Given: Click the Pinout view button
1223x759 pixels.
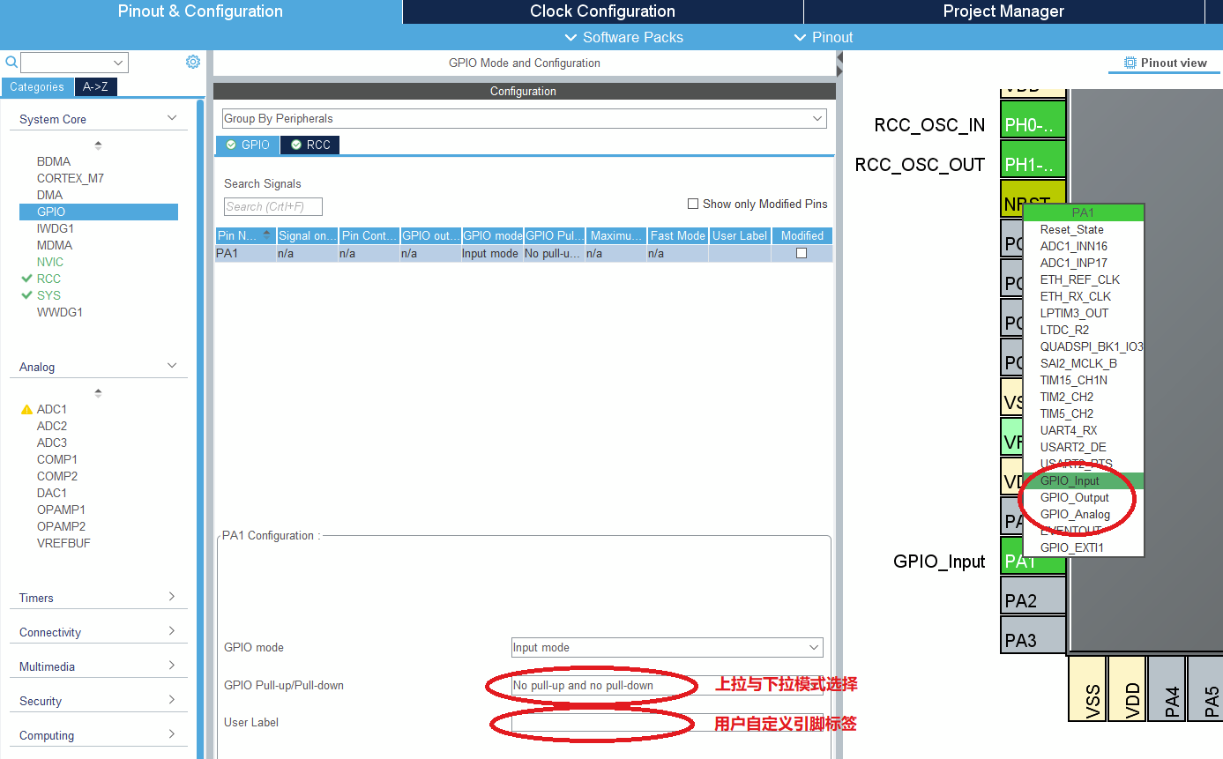Looking at the screenshot, I should point(1165,63).
